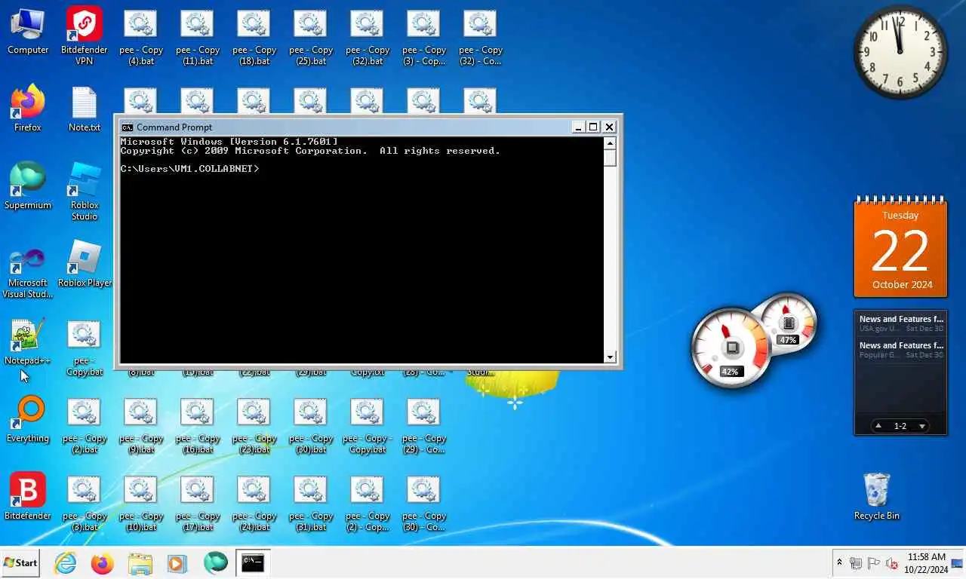Launch Firefox from the taskbar

click(102, 562)
